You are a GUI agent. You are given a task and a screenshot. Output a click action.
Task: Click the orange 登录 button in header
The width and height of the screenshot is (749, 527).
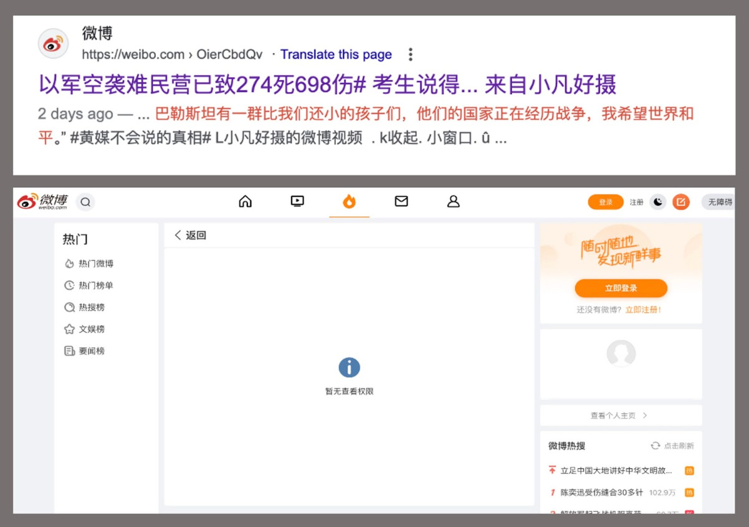tap(606, 202)
